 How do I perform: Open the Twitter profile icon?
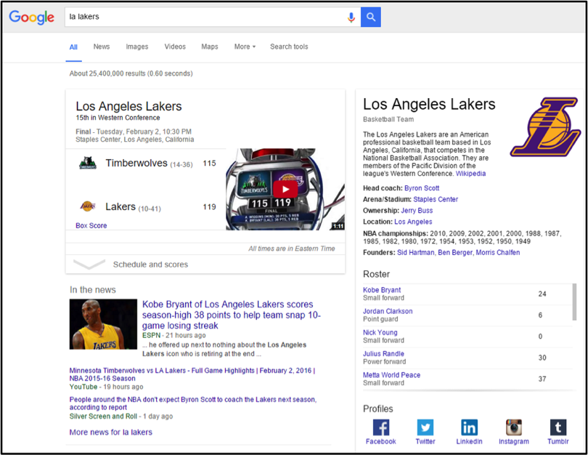point(425,427)
